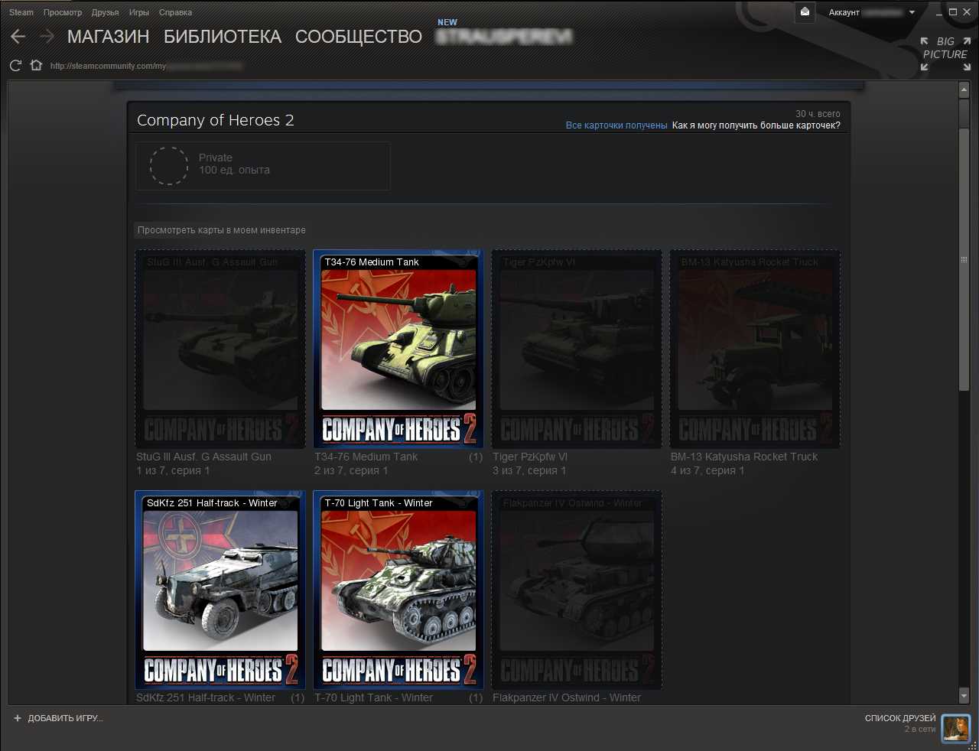Go to home page icon
979x751 pixels.
pyautogui.click(x=36, y=66)
